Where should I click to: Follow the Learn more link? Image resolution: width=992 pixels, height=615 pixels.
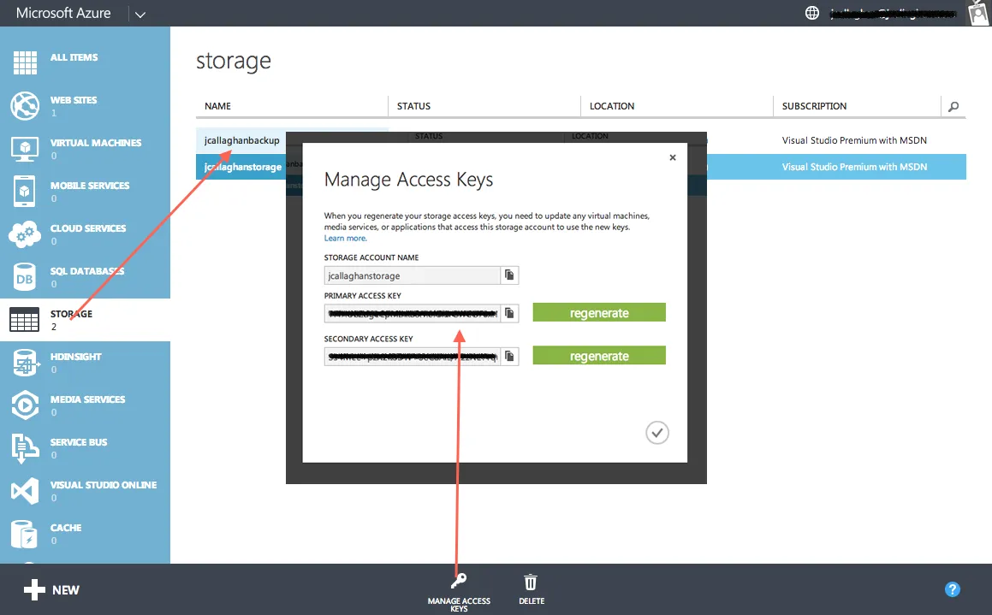pyautogui.click(x=346, y=239)
